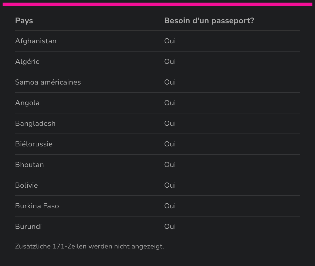Image resolution: width=315 pixels, height=266 pixels.
Task: Click "Oui" in the Bhoutan row
Action: point(170,165)
